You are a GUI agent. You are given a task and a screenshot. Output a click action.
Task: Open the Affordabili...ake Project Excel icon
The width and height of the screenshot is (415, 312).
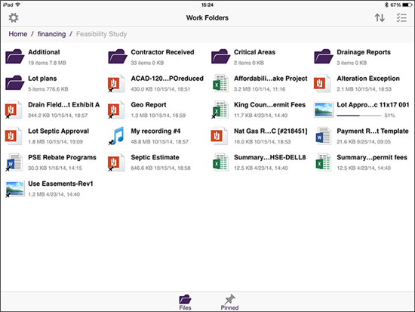[x=220, y=83]
